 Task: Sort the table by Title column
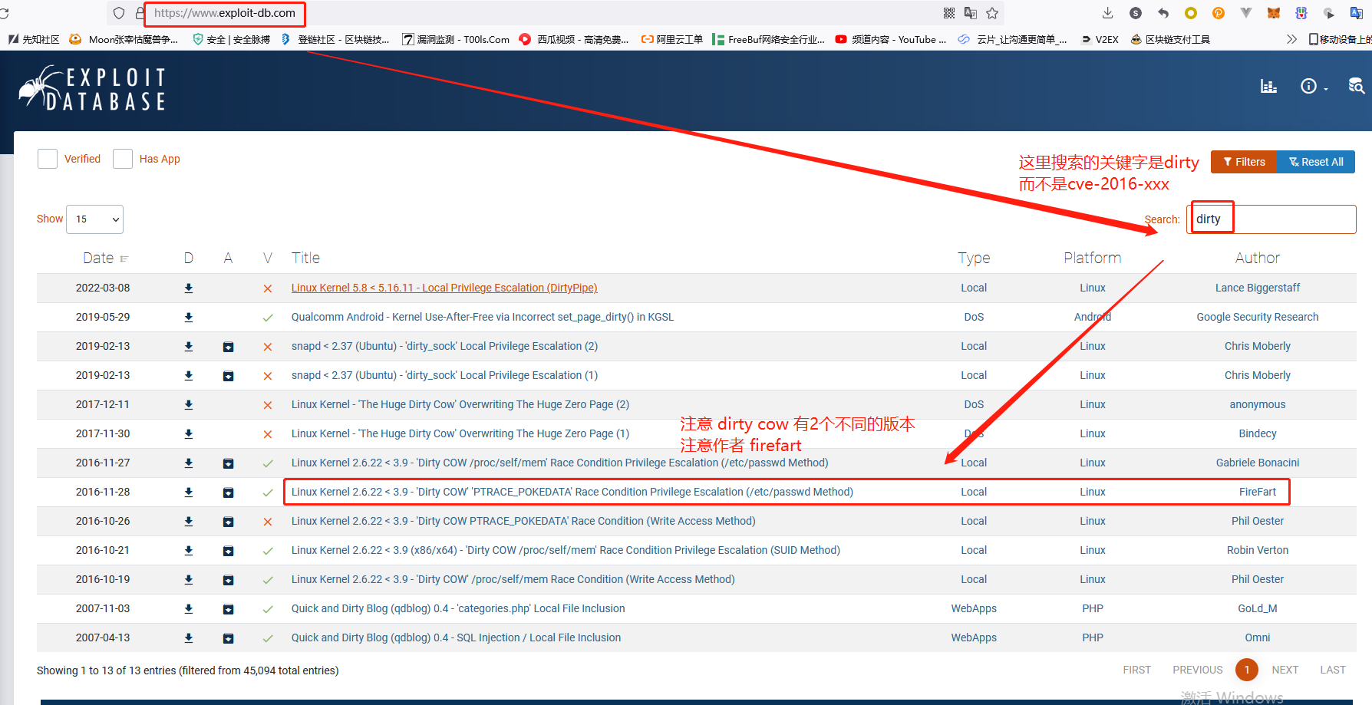305,259
